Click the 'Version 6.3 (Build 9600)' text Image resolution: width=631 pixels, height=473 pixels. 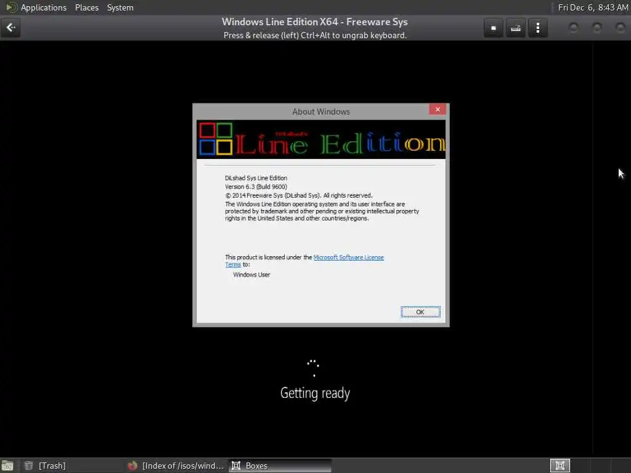pyautogui.click(x=256, y=187)
